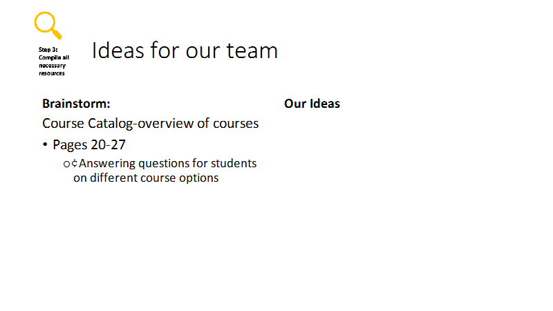Image resolution: width=553 pixels, height=311 pixels.
Task: Click the 'Compile all' caption line
Action: pyautogui.click(x=54, y=57)
